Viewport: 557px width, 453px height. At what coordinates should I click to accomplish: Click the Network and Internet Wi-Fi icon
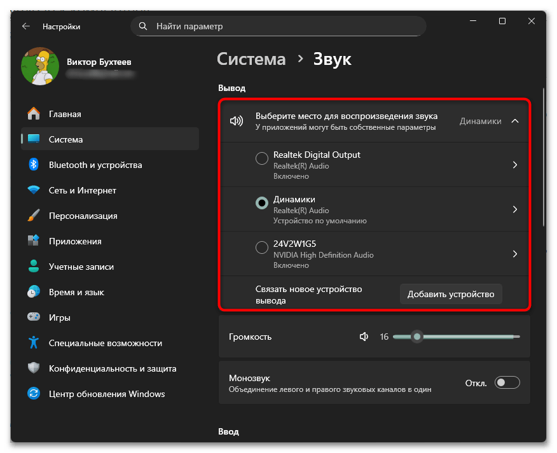point(34,190)
